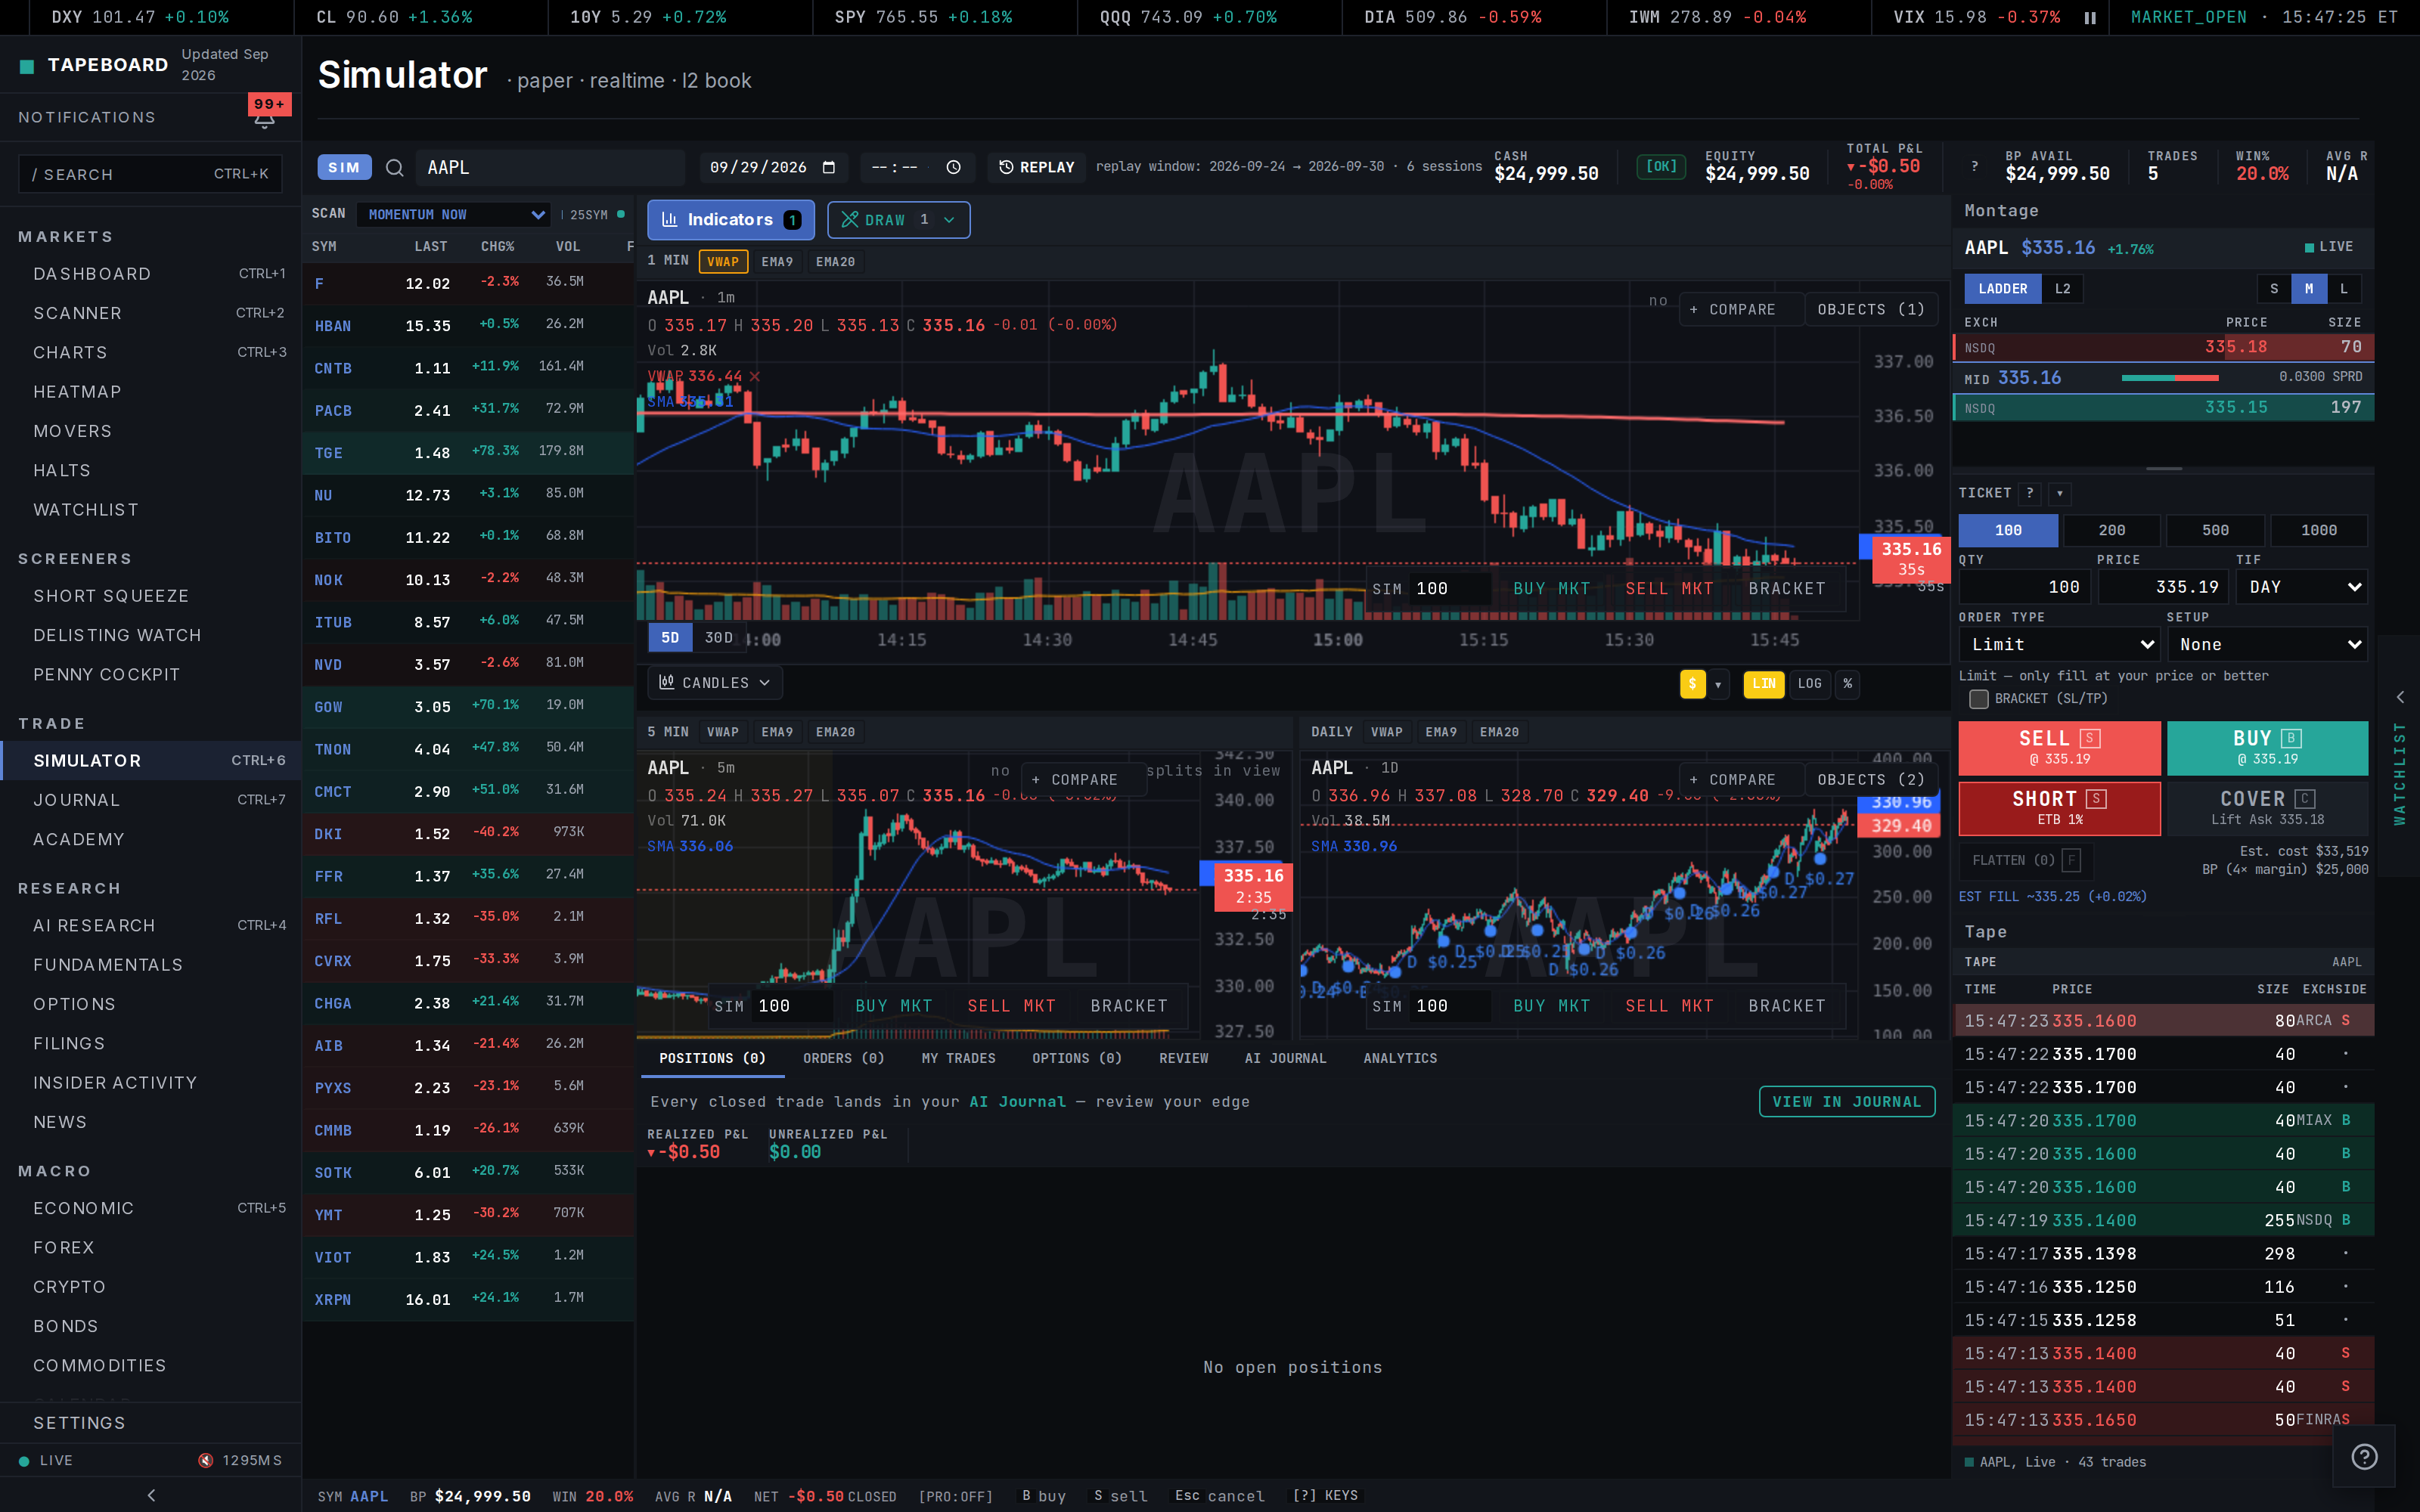The width and height of the screenshot is (2420, 1512).
Task: Switch chart scale to LOG
Action: click(1809, 684)
